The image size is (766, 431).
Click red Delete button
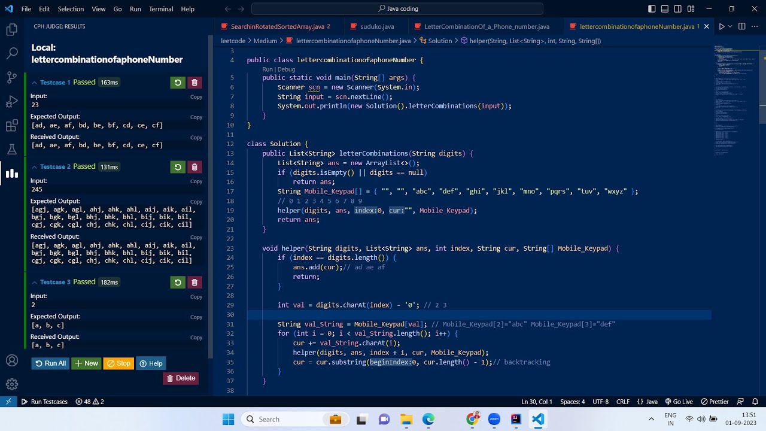point(181,378)
